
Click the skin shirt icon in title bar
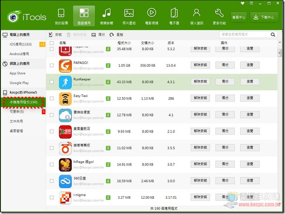[242, 3]
